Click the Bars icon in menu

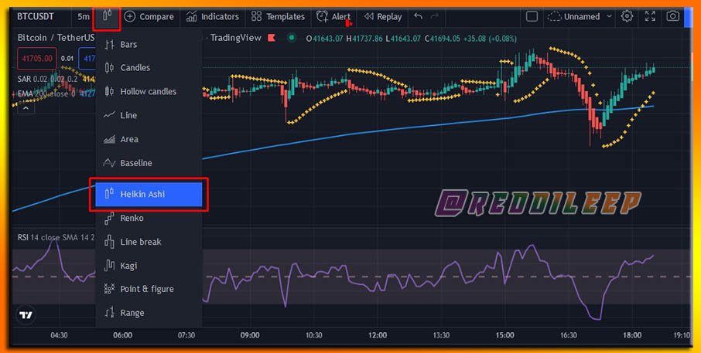110,44
